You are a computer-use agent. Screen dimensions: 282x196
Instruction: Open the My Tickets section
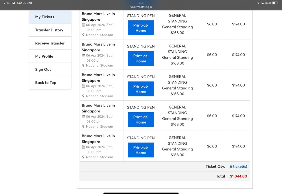(45, 17)
